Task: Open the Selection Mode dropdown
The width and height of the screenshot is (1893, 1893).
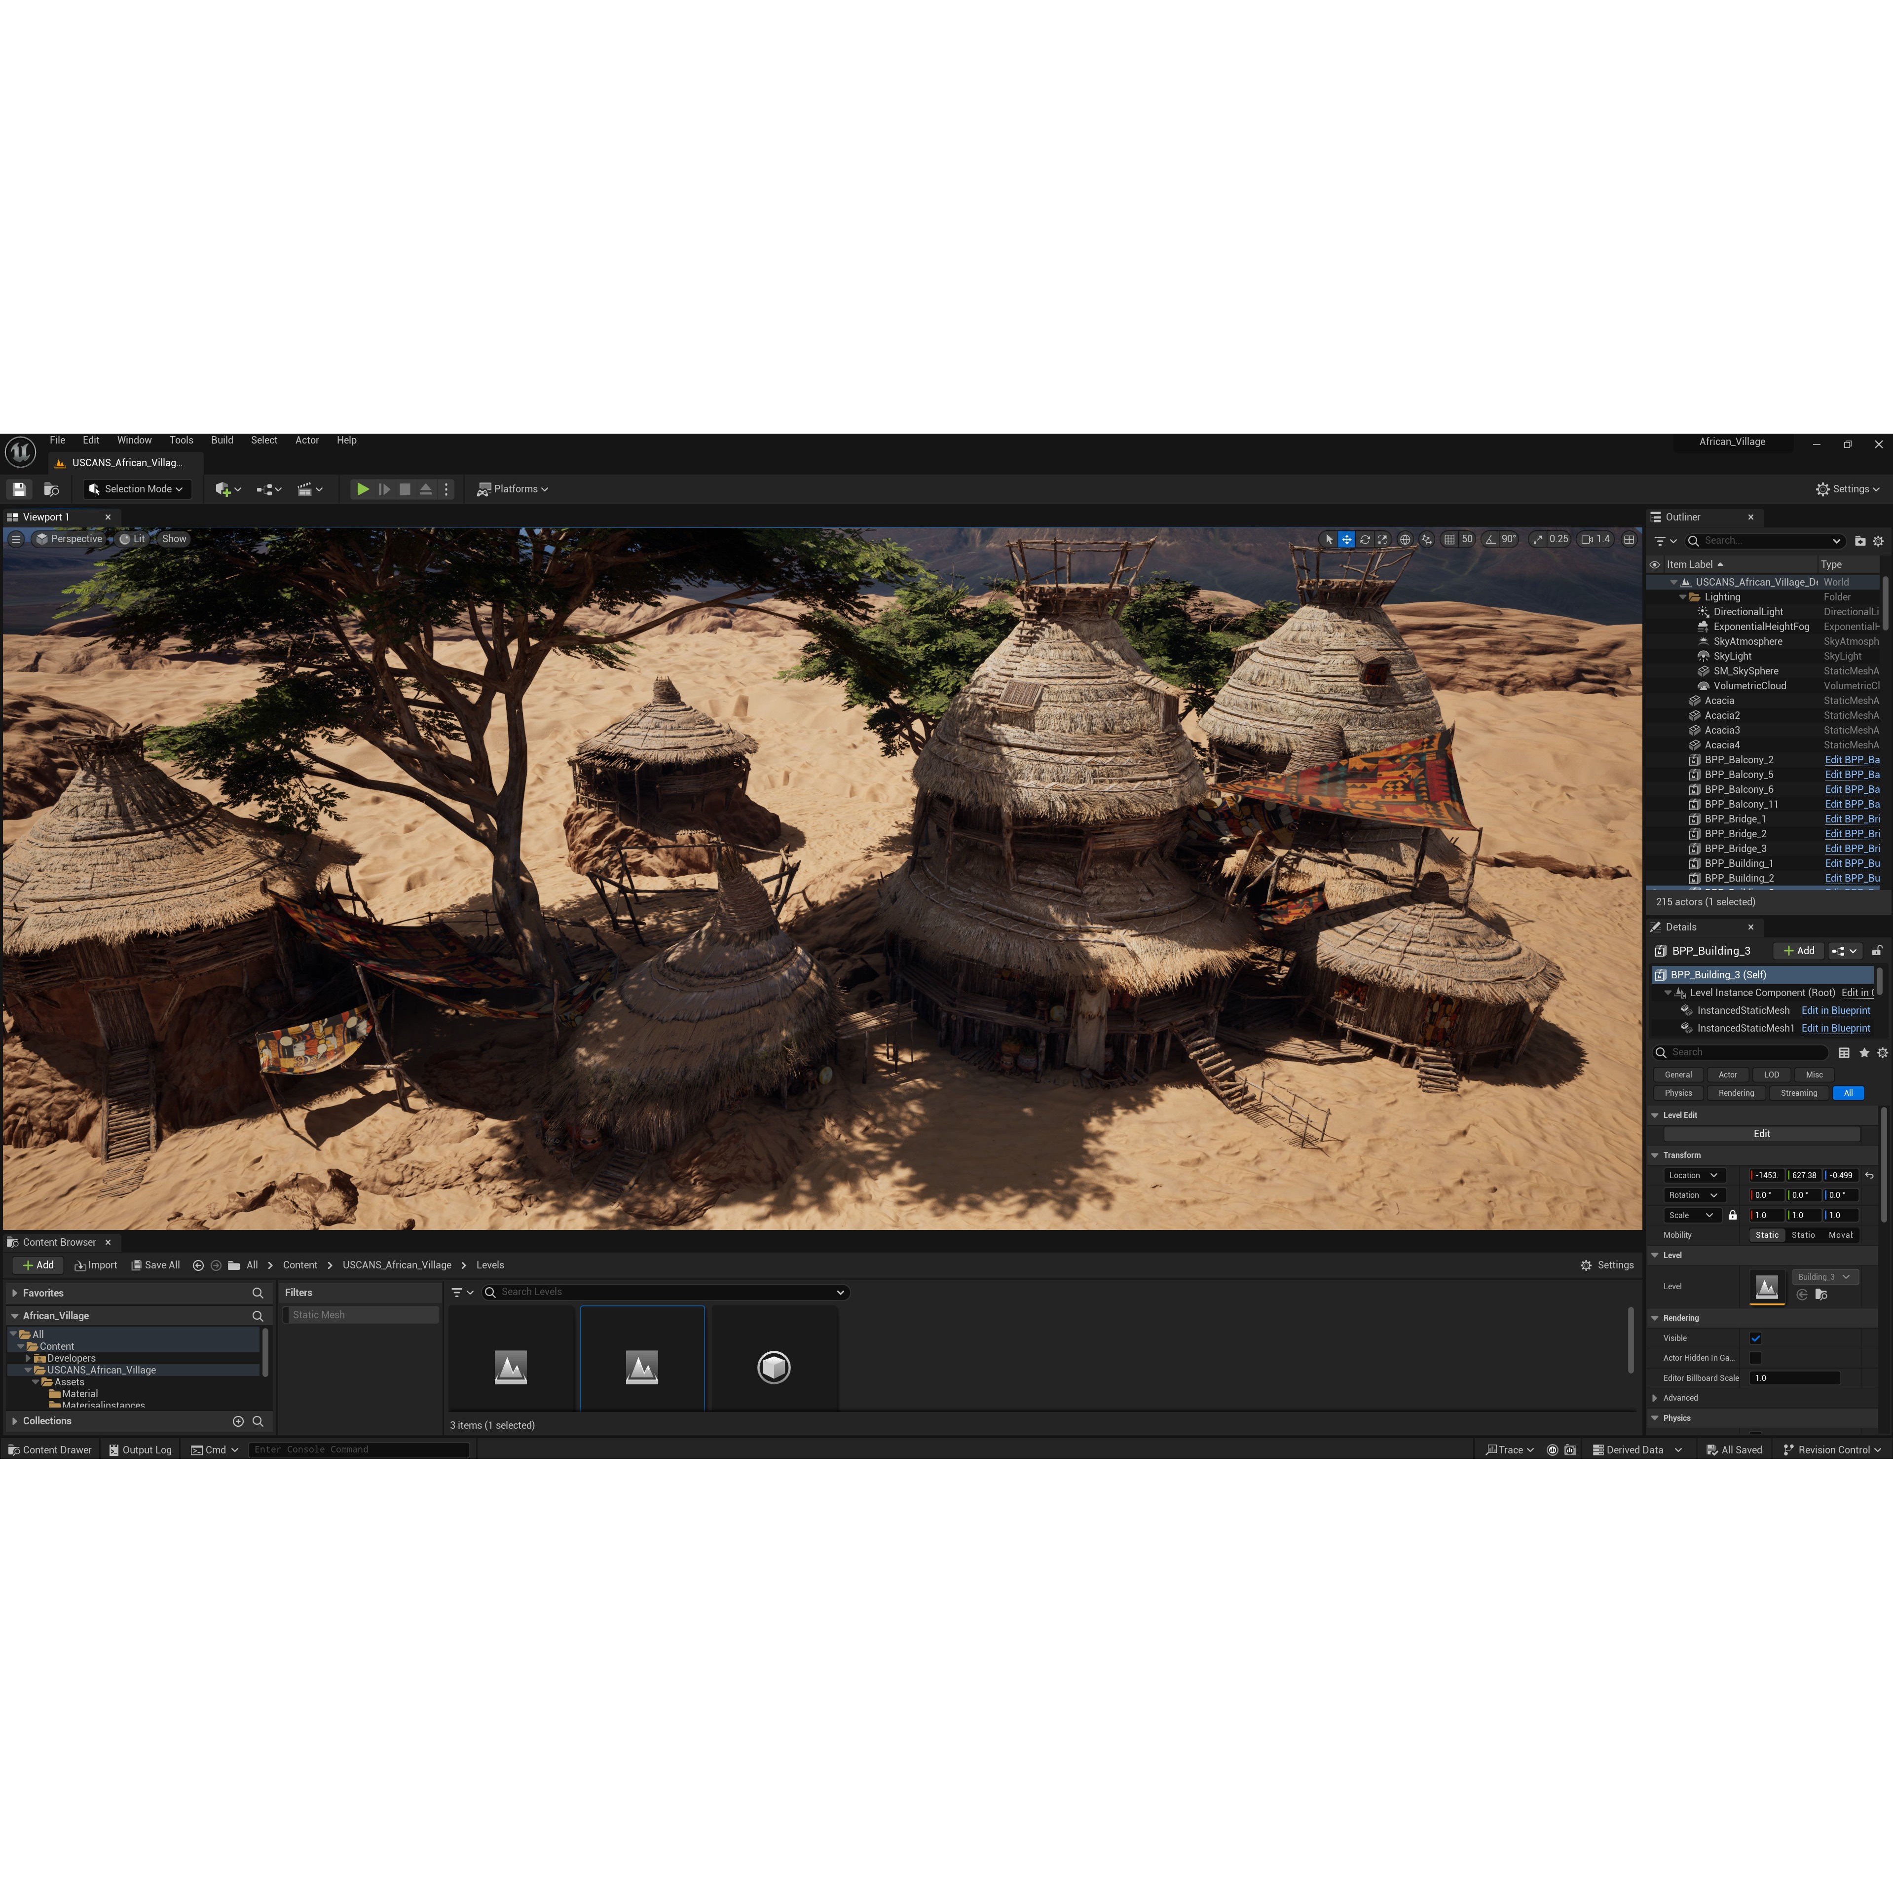Action: coord(134,489)
